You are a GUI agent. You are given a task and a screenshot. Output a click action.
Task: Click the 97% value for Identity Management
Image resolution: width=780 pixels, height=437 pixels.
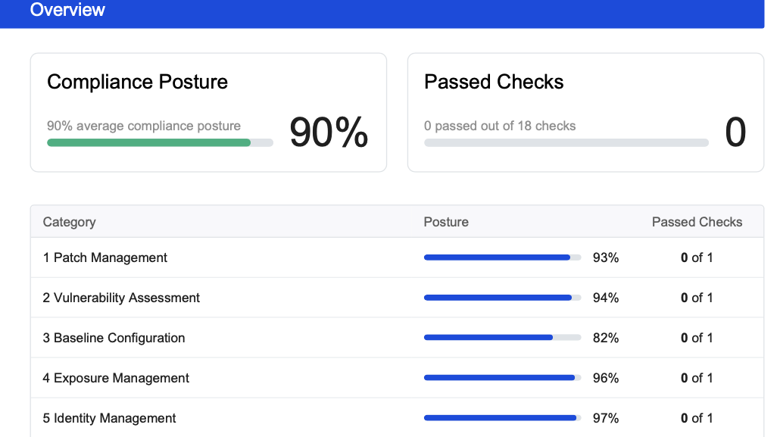605,418
